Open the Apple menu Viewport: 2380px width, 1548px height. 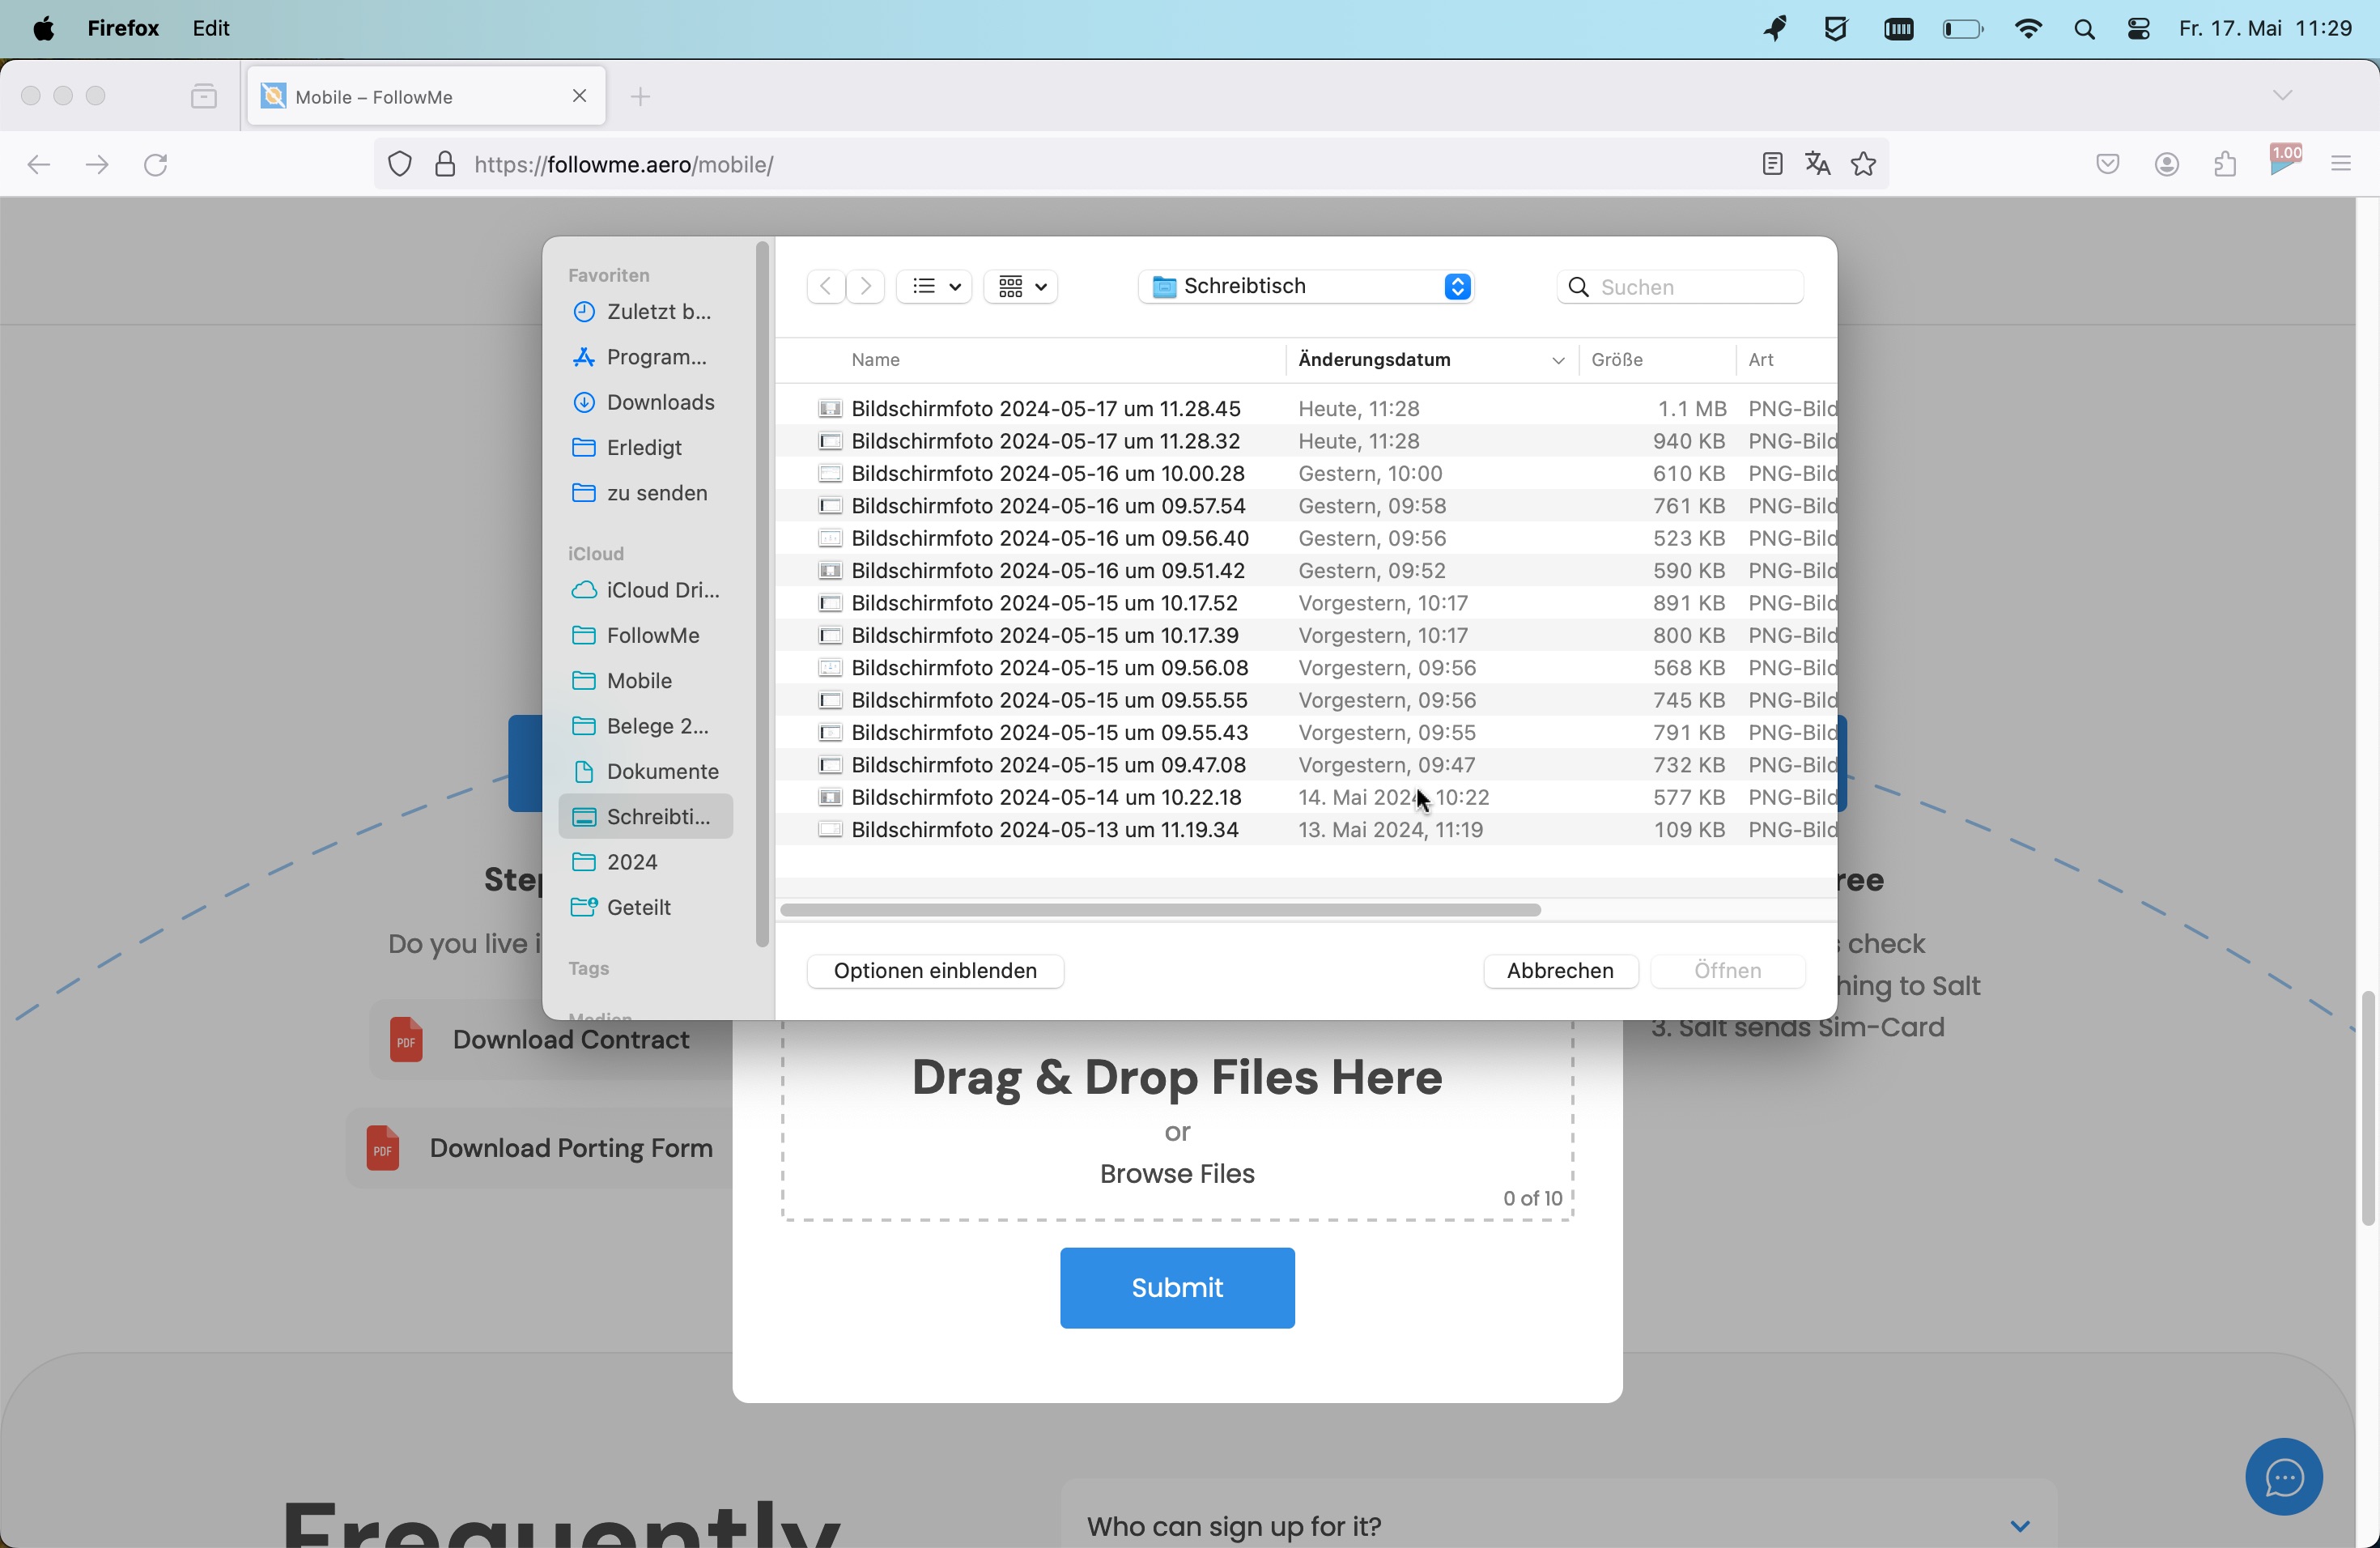point(43,29)
